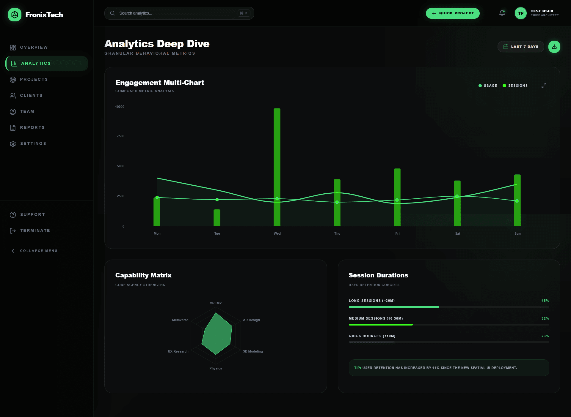Open the Support link
Viewport: 571px width, 417px height.
point(32,215)
